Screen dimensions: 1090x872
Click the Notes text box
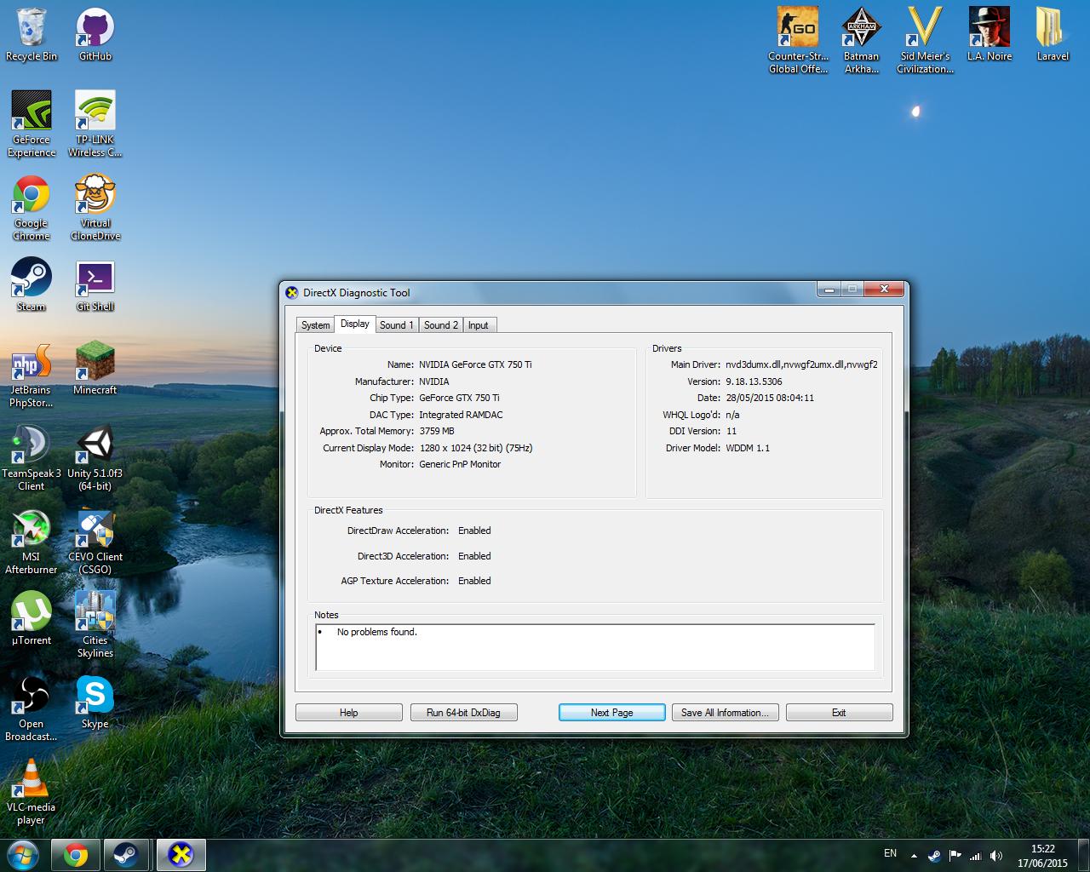pos(595,647)
